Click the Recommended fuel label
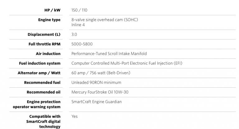The image size is (239, 129). [x=42, y=83]
